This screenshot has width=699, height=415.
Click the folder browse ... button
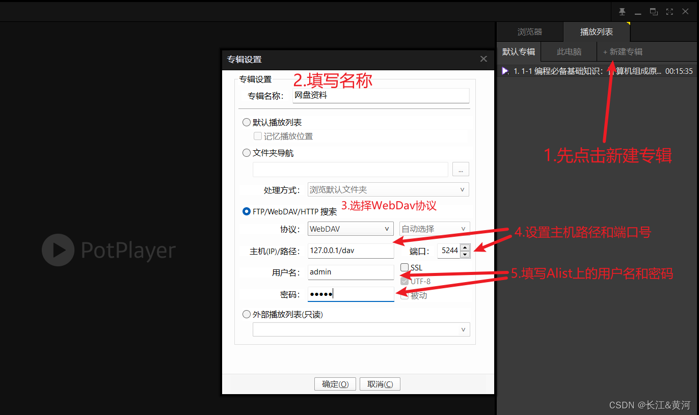coord(461,170)
